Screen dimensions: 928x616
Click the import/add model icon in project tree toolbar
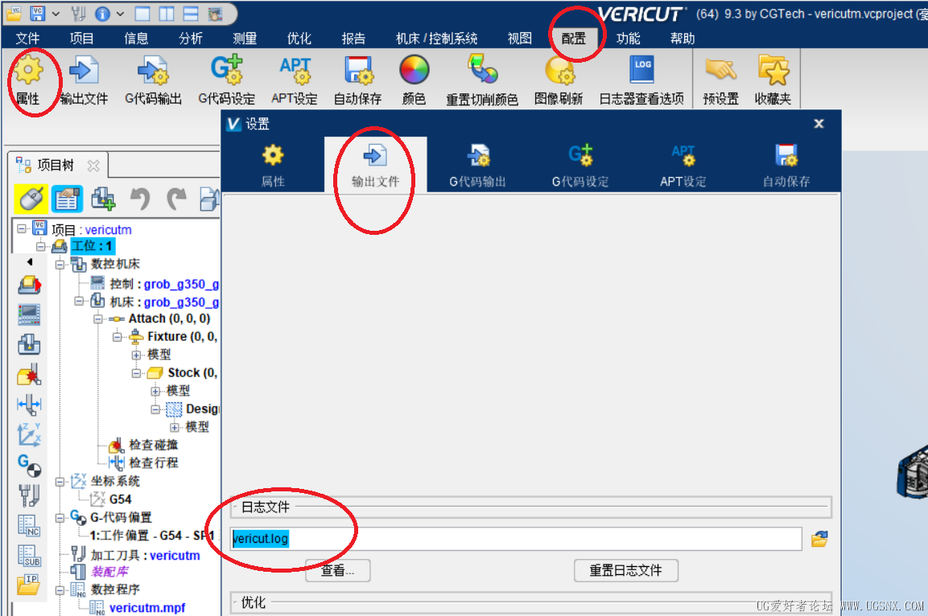pyautogui.click(x=103, y=199)
